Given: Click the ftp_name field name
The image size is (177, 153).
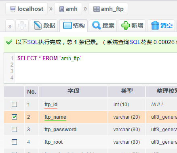Looking at the screenshot, I should (55, 117).
